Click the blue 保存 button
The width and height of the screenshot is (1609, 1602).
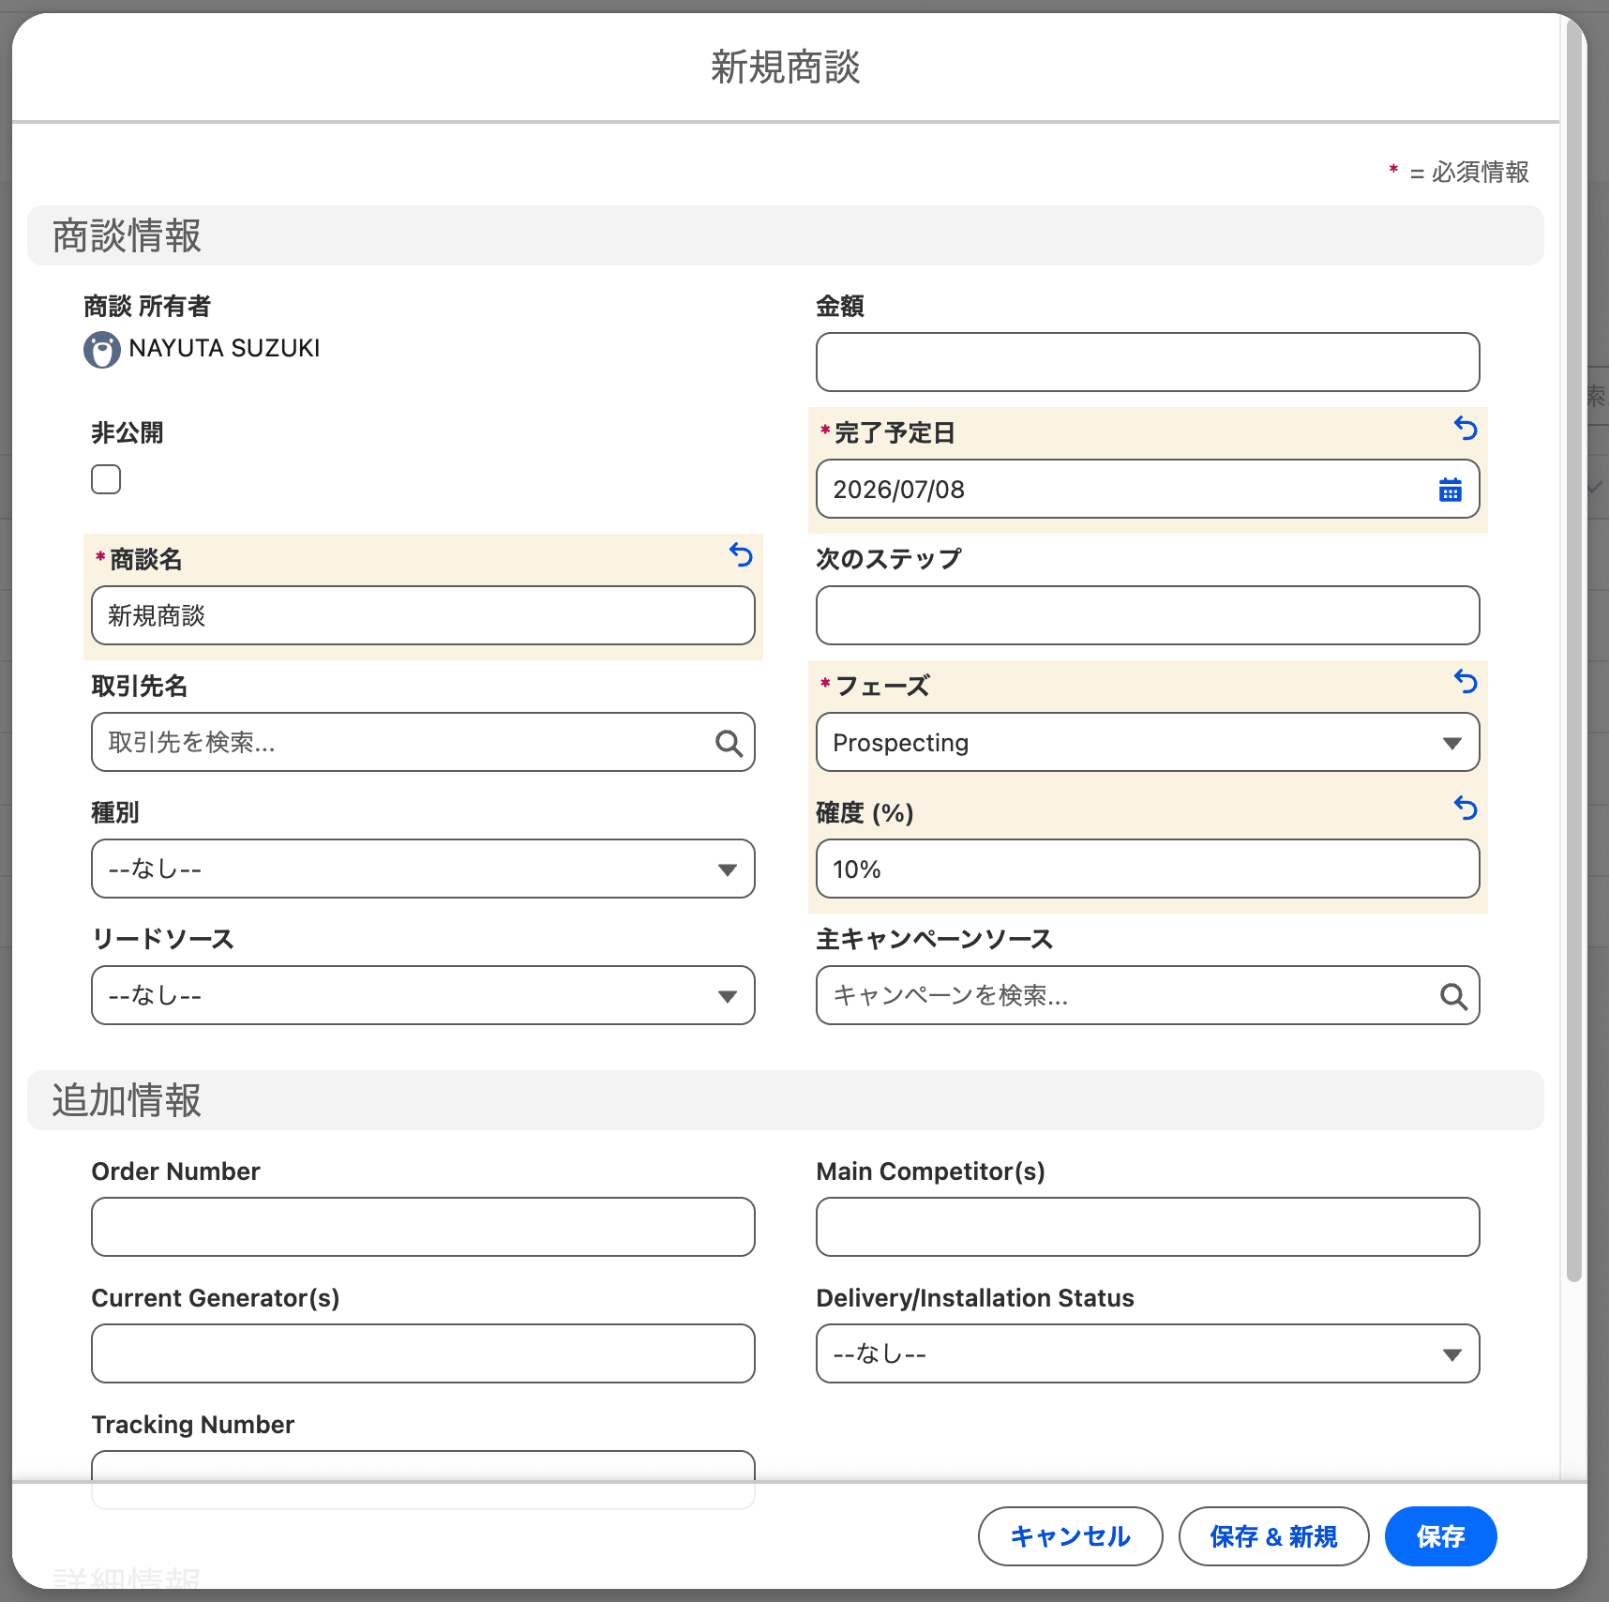pos(1440,1536)
